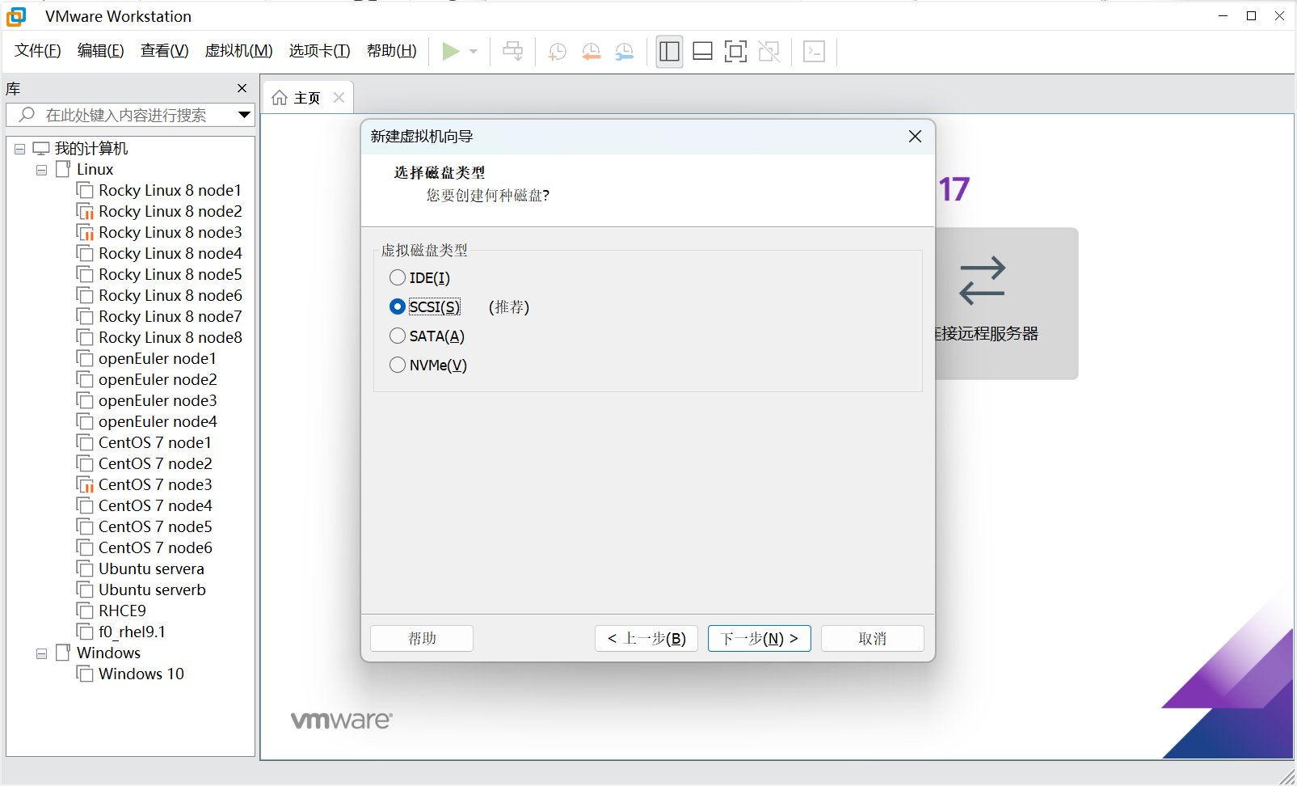
Task: Select openEuler node3 in library
Action: (x=158, y=400)
